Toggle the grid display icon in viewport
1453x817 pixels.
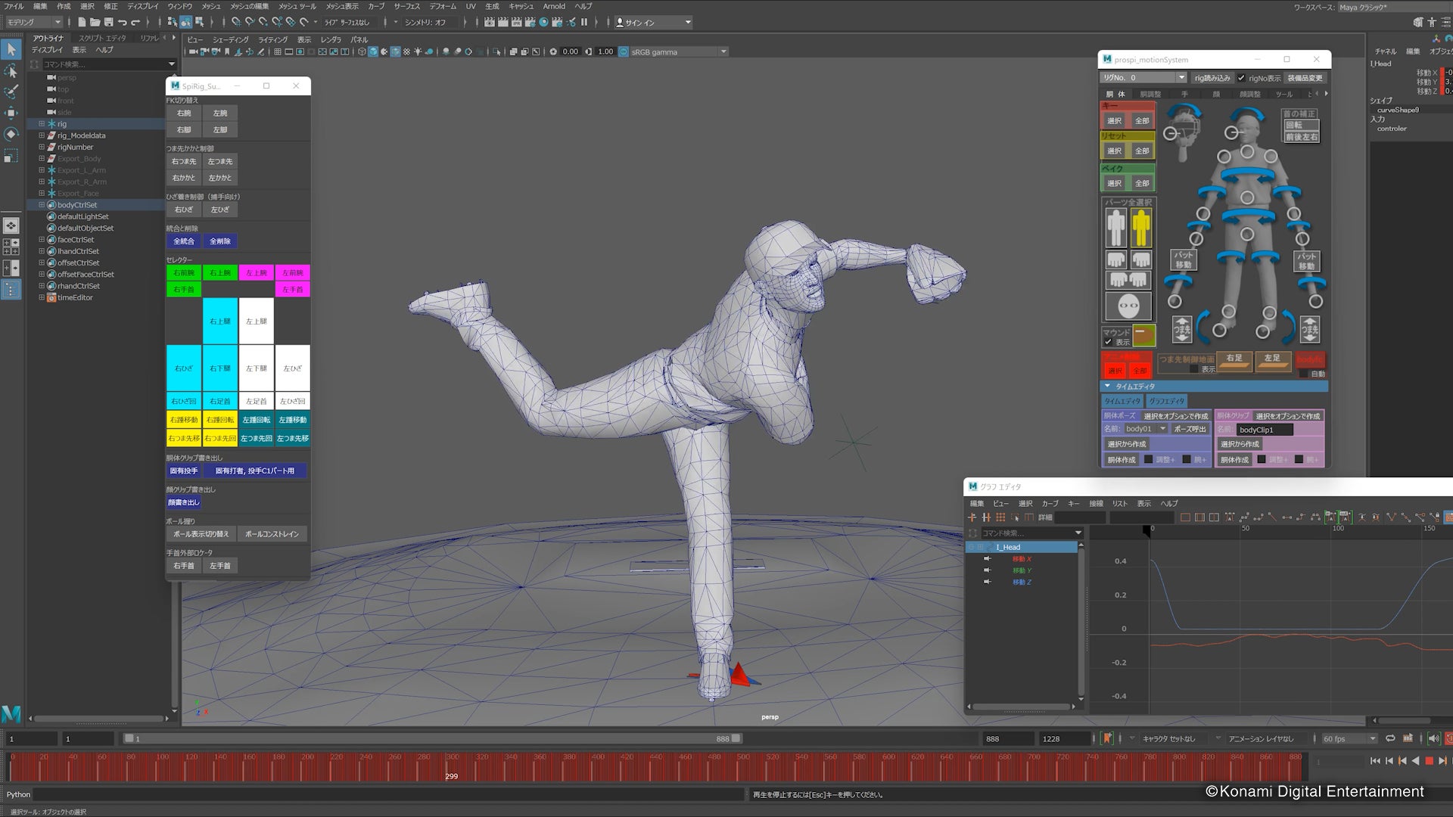click(278, 51)
